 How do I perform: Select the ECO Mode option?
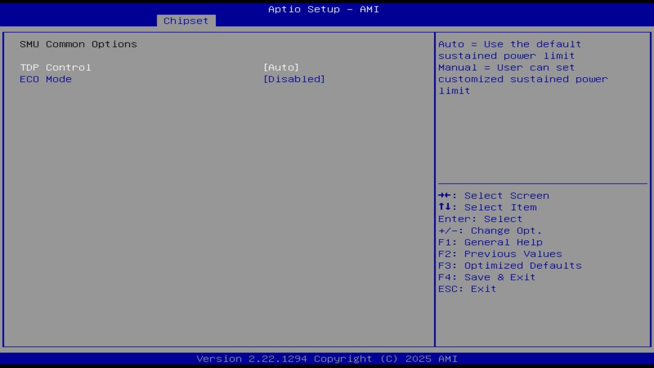click(x=45, y=79)
